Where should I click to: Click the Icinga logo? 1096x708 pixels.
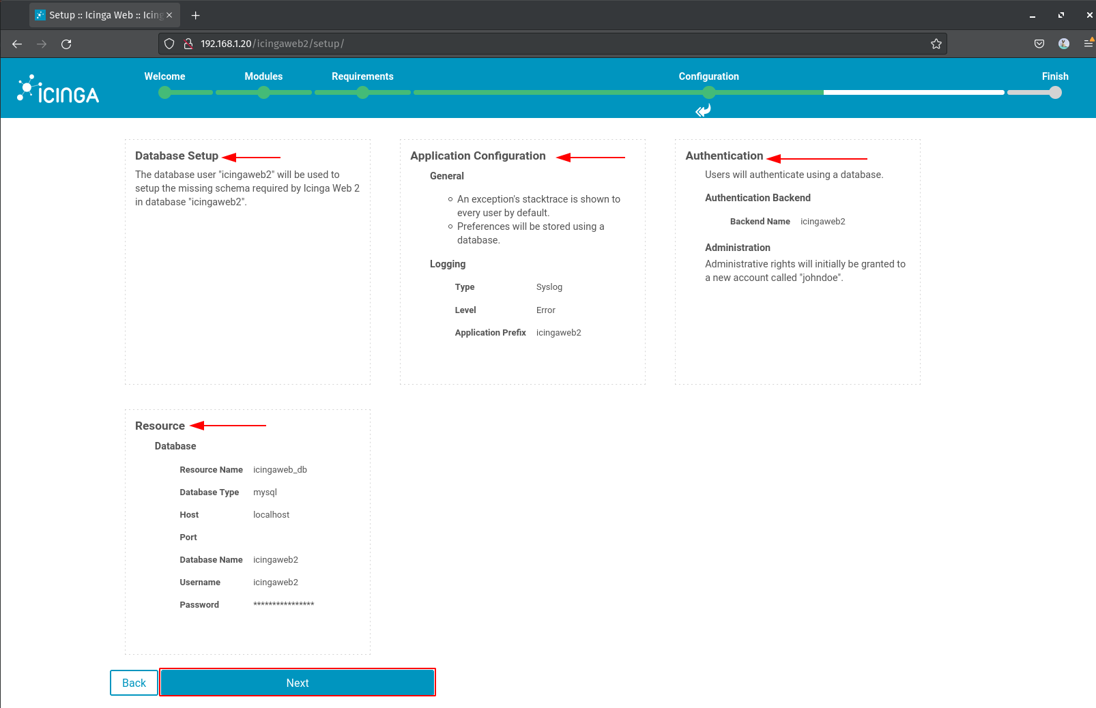click(58, 89)
